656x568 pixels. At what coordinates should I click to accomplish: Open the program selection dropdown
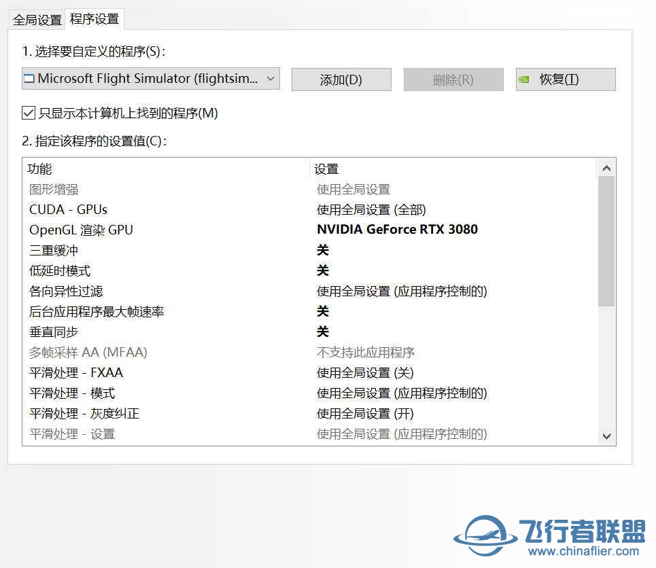click(x=268, y=79)
